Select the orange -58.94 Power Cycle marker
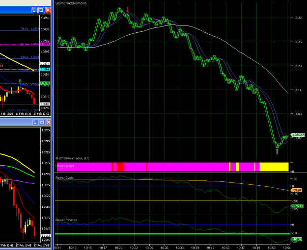Screen dimensions: 307x250 [297, 190]
